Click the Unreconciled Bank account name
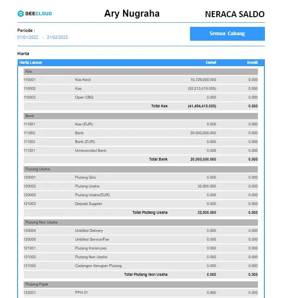 click(91, 150)
